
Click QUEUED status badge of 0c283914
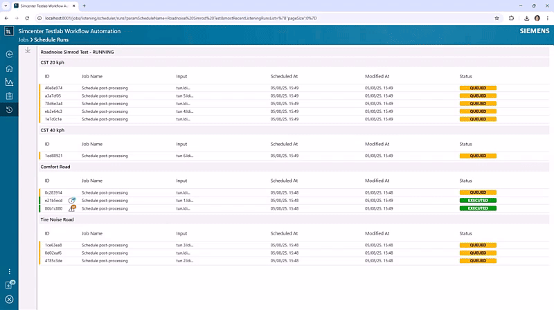click(x=478, y=192)
